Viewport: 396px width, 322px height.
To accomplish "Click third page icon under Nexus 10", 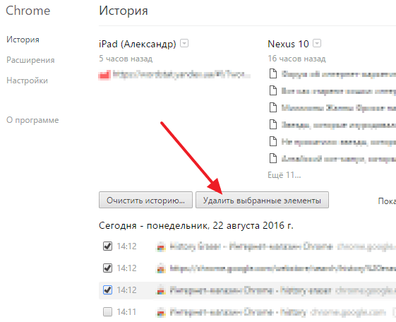I will (273, 107).
